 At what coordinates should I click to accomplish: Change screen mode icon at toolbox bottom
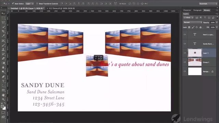tap(3, 117)
